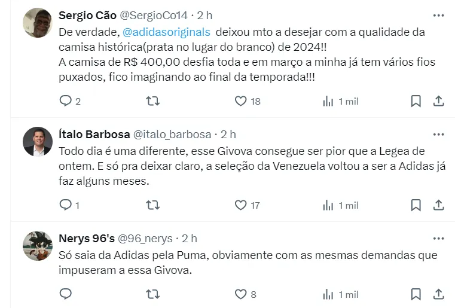Like Nerys 96's tweet with 8 likes
Image resolution: width=455 pixels, height=308 pixels.
240,294
